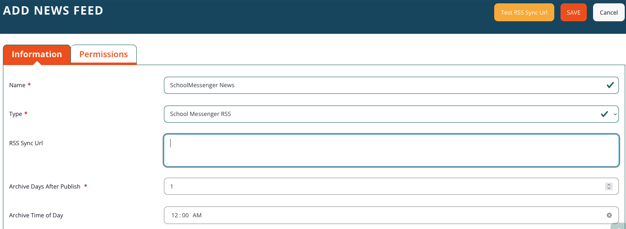Decrease Archive Days with the down arrow
The image size is (626, 229).
point(609,189)
